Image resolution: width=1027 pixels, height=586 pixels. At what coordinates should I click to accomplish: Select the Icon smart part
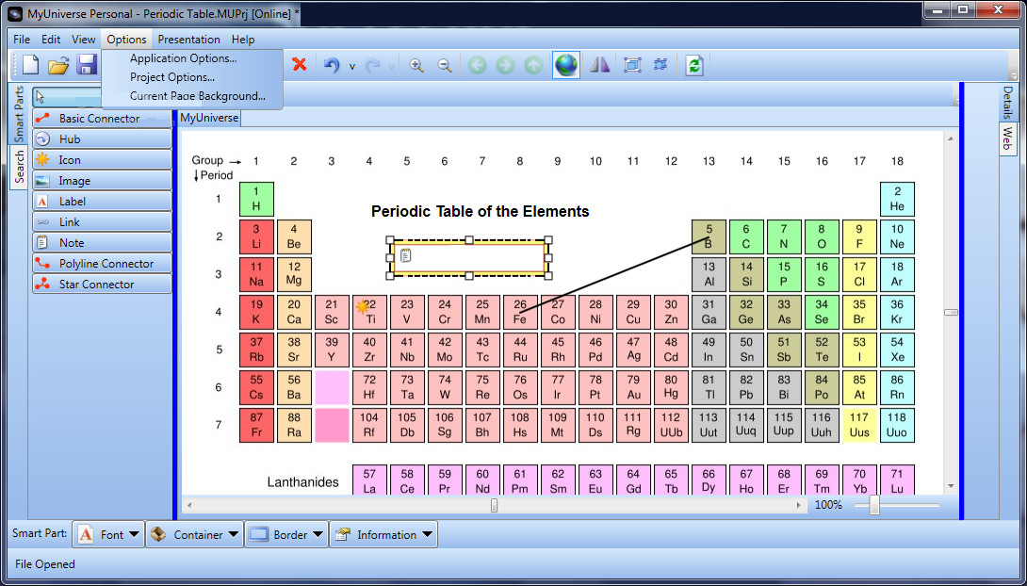(102, 160)
